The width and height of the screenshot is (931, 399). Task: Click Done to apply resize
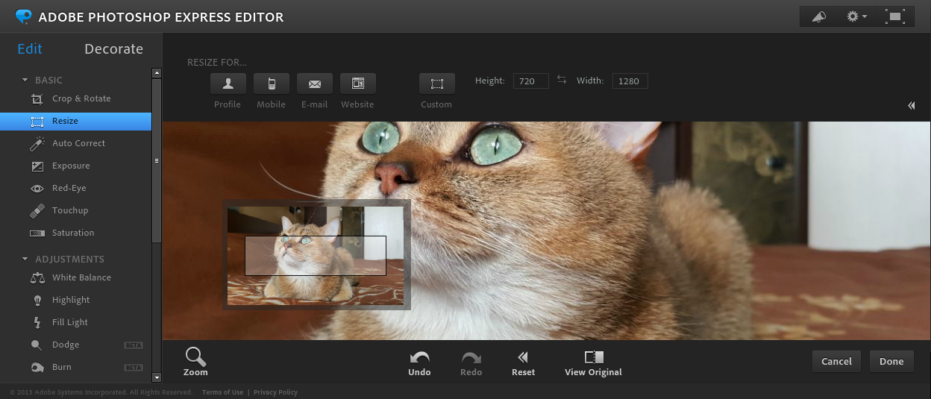pyautogui.click(x=891, y=361)
